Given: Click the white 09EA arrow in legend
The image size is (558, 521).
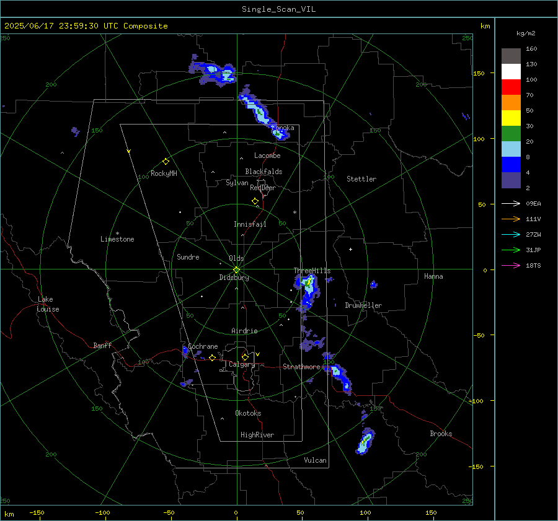Looking at the screenshot, I should (x=511, y=203).
